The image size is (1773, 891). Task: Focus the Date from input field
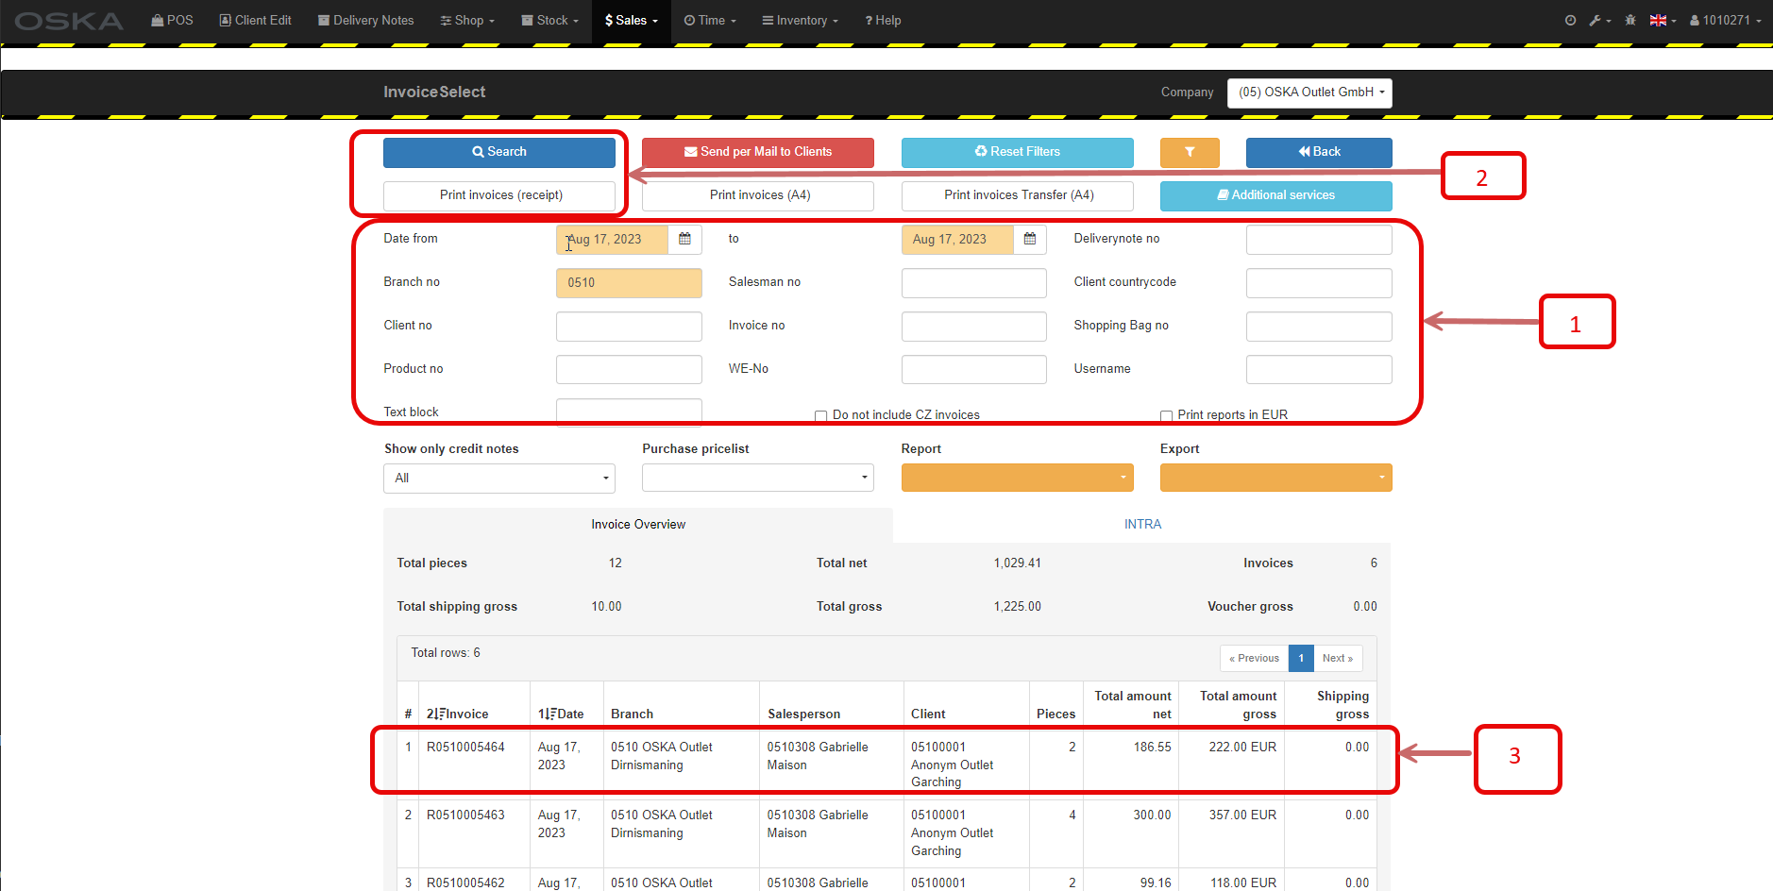click(x=612, y=240)
